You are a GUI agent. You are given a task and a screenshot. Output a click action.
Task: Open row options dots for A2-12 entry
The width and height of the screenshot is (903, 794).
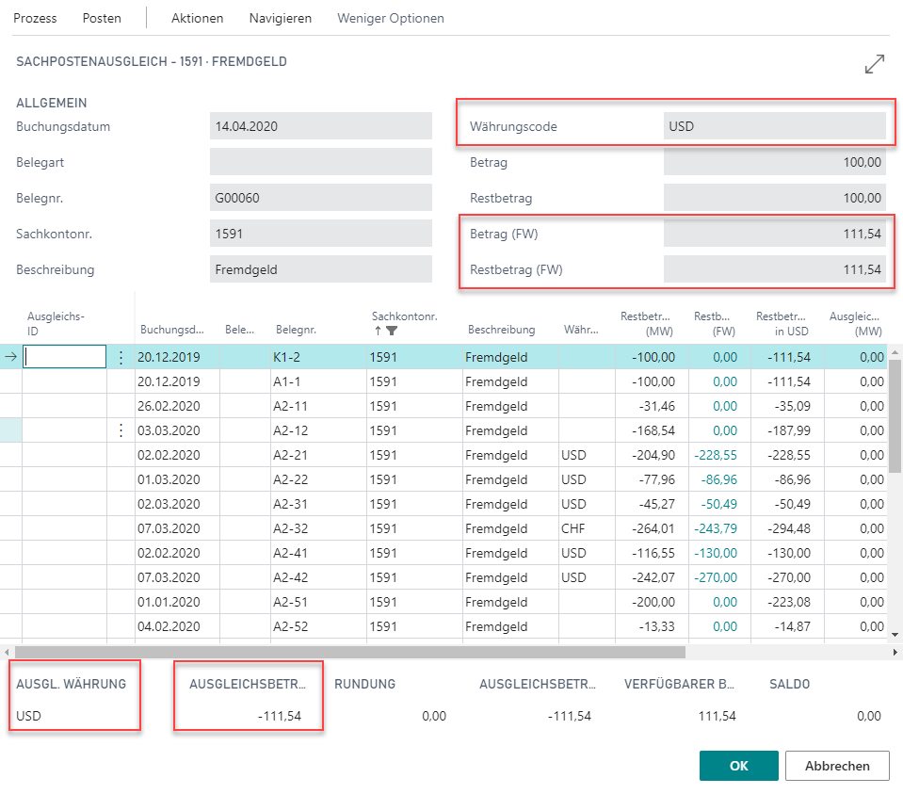tap(121, 430)
